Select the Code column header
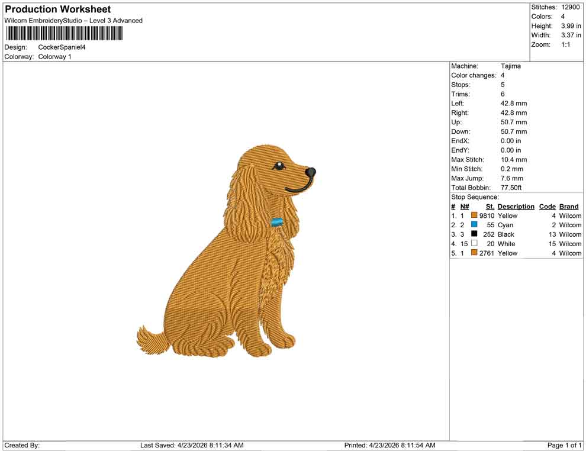Screen dimensions: 586x451 547,206
